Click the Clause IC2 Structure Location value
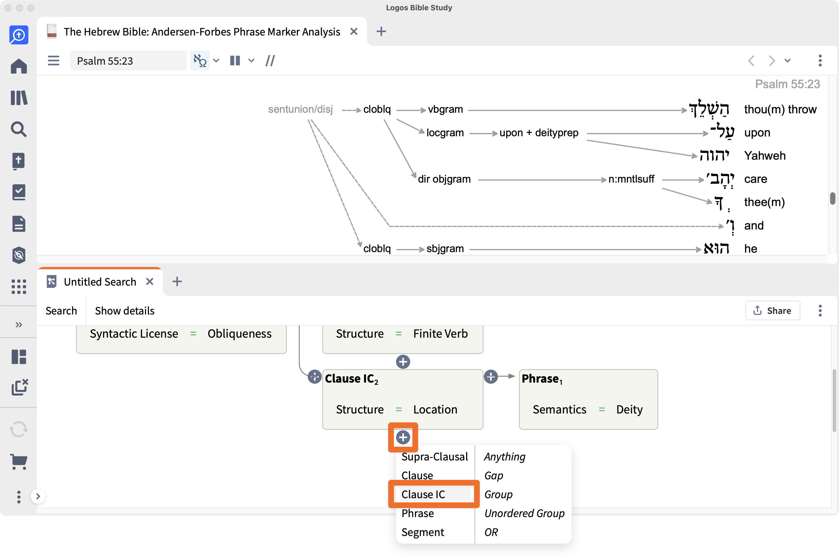This screenshot has width=839, height=558. pos(435,409)
